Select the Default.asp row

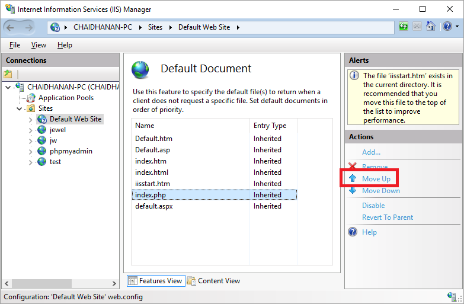(x=215, y=150)
